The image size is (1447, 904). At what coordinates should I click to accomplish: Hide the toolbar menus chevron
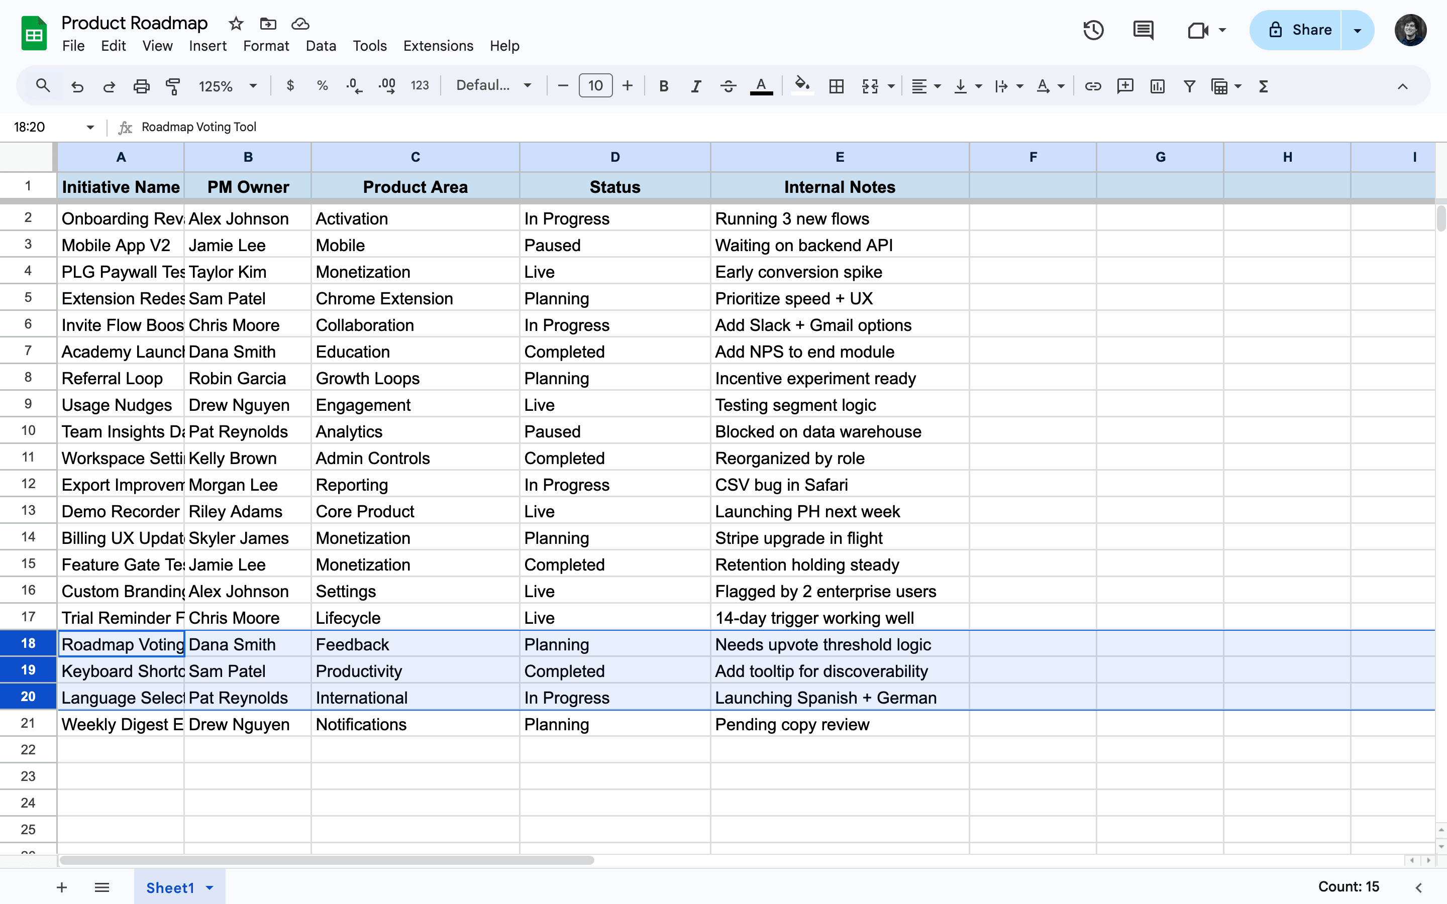(x=1402, y=86)
